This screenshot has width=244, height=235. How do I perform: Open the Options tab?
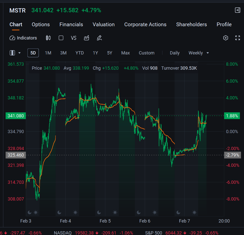pyautogui.click(x=41, y=24)
